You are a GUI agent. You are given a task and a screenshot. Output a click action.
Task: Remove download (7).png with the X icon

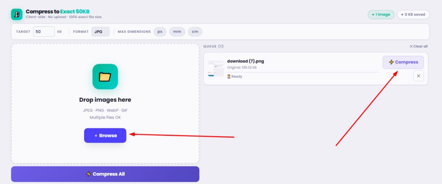click(418, 76)
